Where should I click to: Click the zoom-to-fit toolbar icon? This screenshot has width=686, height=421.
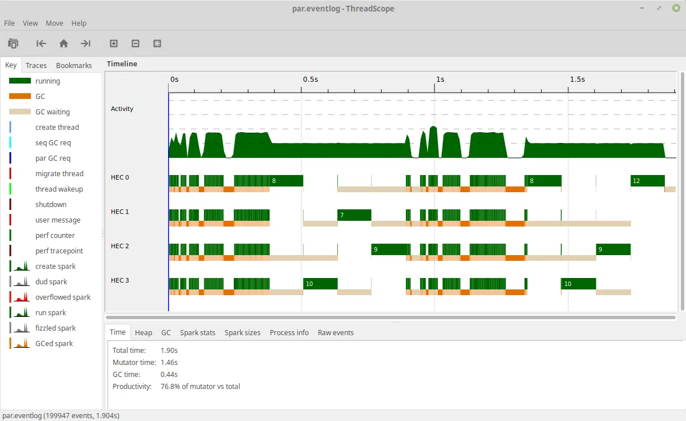pyautogui.click(x=157, y=43)
